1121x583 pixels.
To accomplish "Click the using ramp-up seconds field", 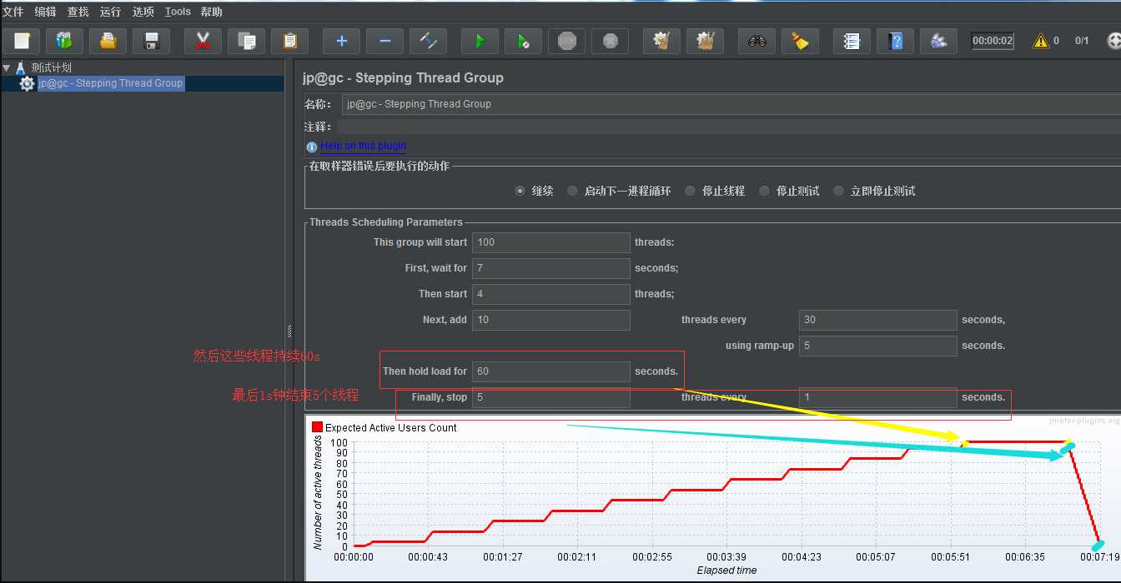I will click(x=877, y=346).
